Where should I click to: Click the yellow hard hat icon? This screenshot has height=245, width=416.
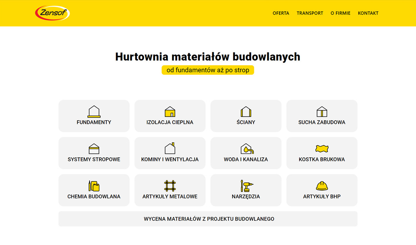tap(322, 186)
